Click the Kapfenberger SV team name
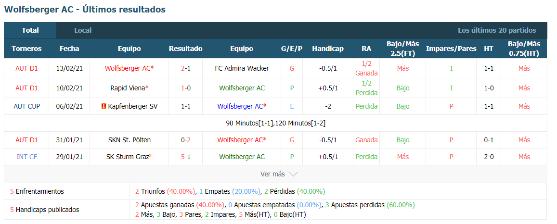Screen dimensions: 557x224 pyautogui.click(x=133, y=106)
